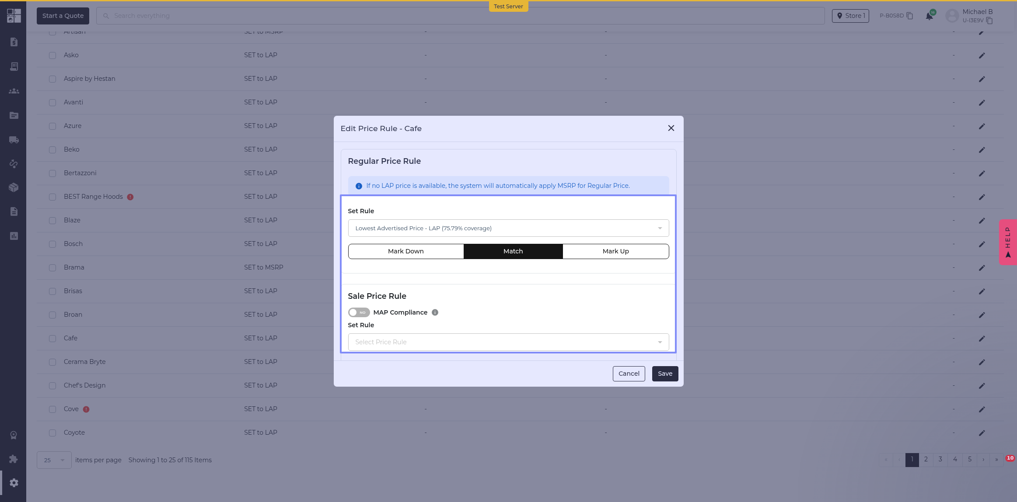Toggle the MAP Compliance switch
1017x502 pixels.
(359, 312)
